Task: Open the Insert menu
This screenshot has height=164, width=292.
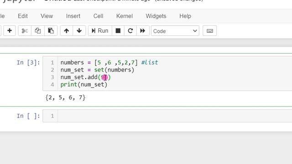Action: pyautogui.click(x=73, y=16)
